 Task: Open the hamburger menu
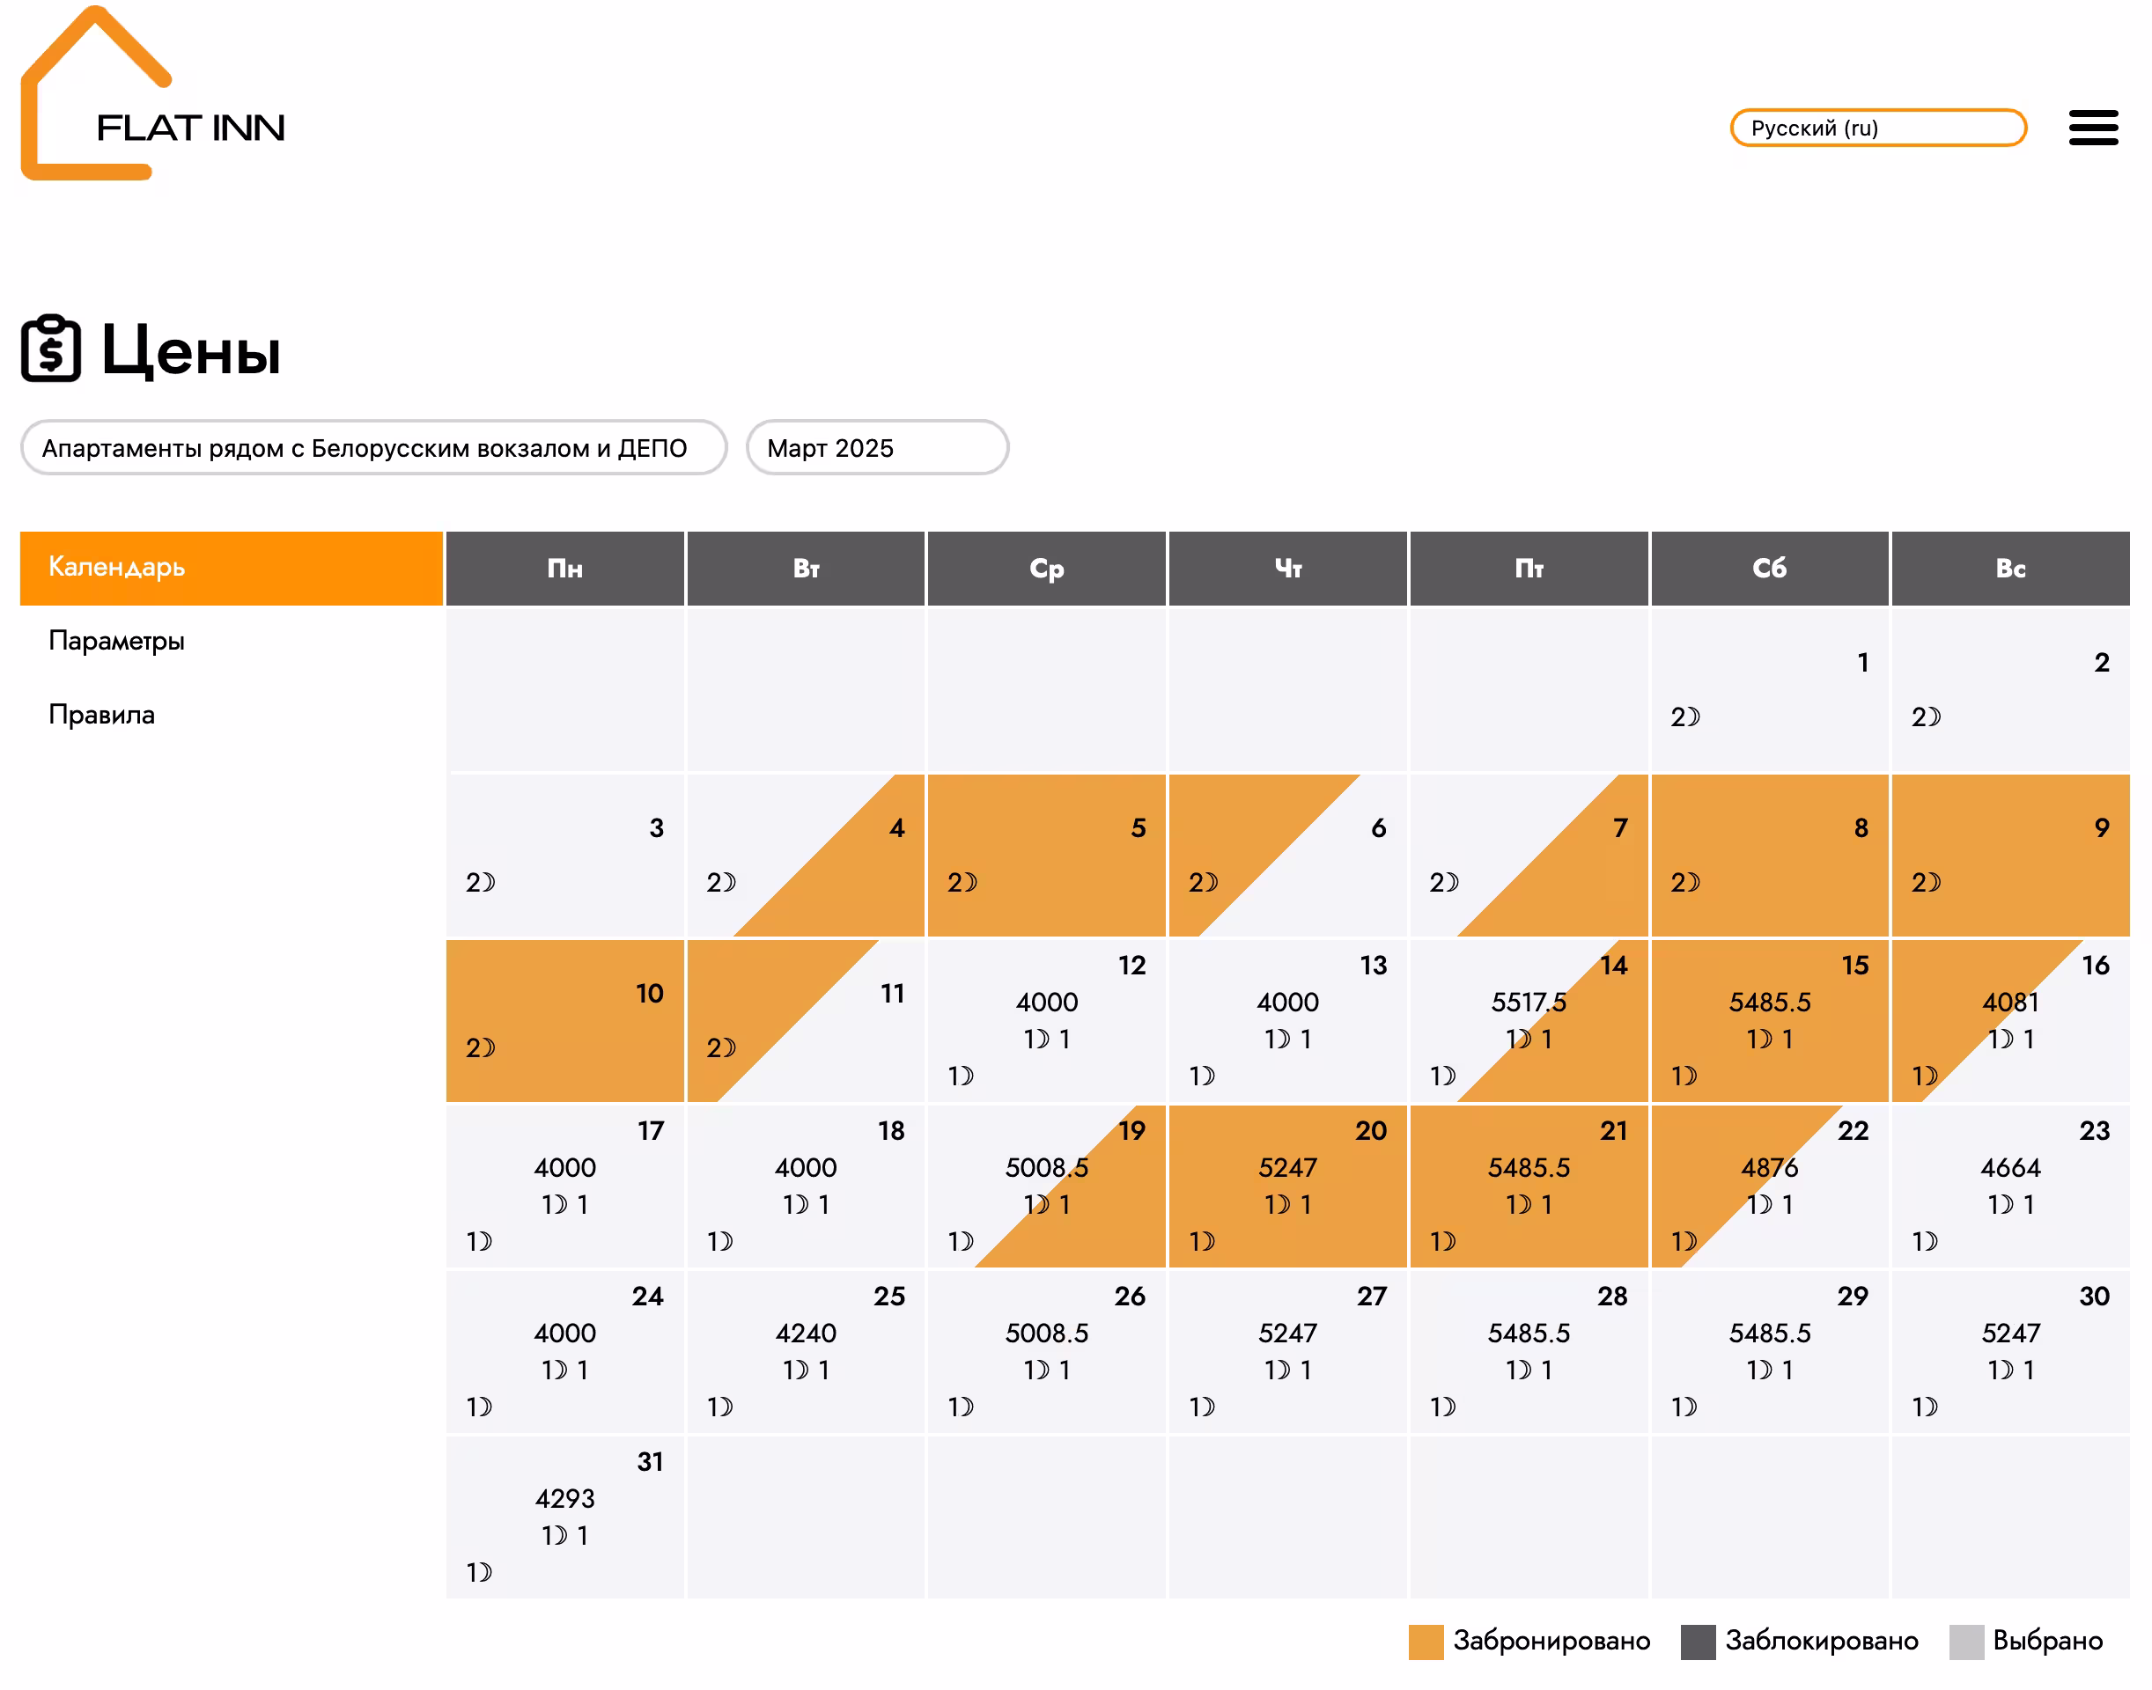pos(2091,128)
